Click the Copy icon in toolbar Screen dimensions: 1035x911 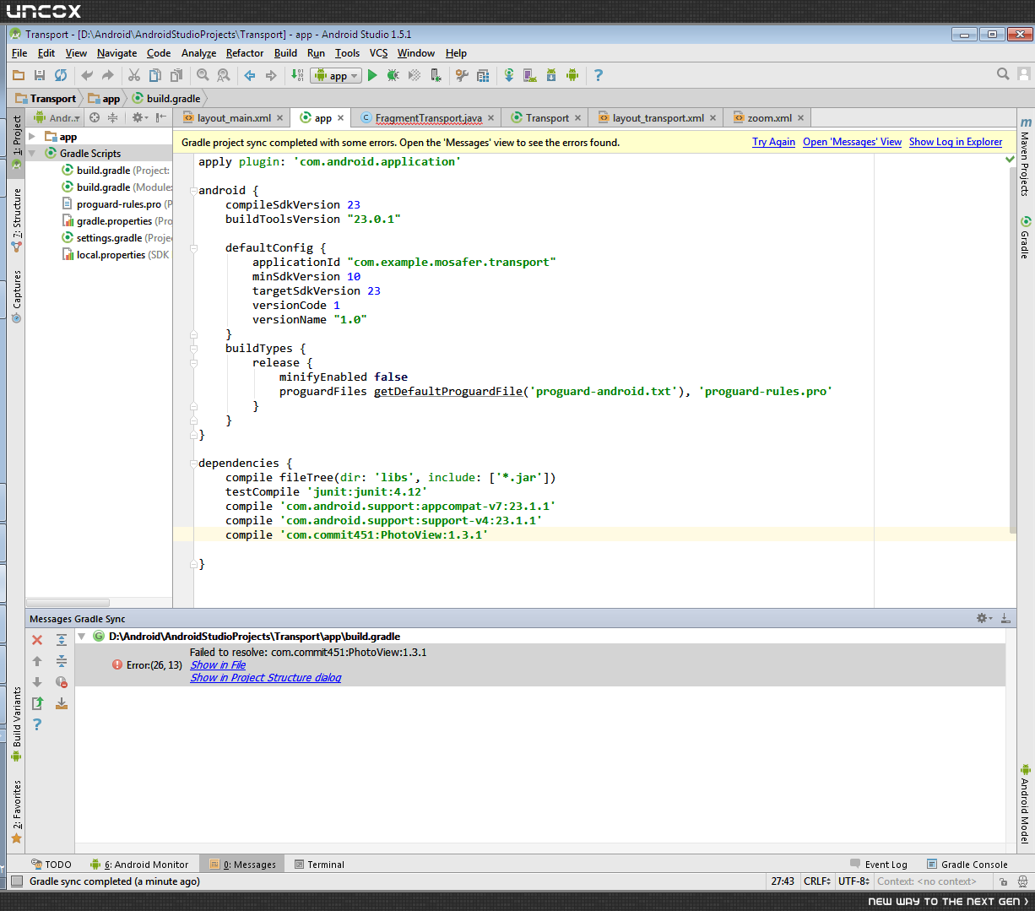(154, 75)
